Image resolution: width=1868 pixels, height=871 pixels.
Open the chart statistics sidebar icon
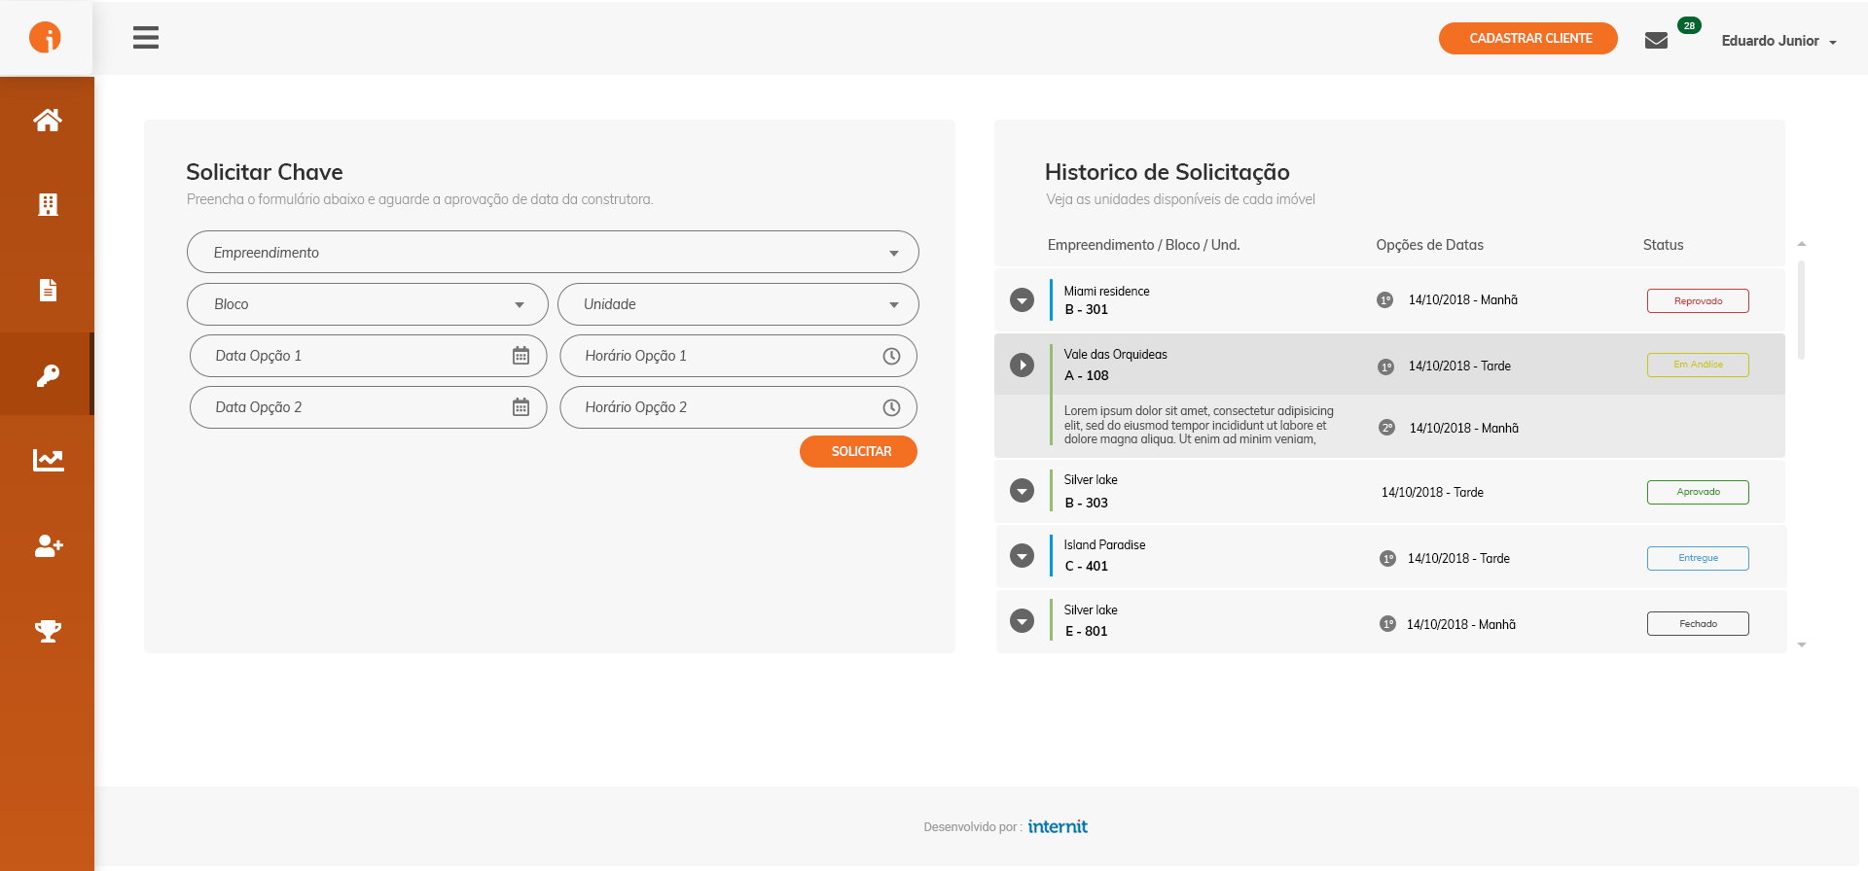tap(48, 460)
